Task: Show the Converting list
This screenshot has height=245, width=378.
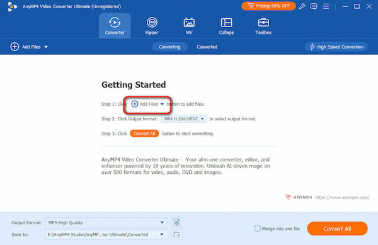Action: tap(169, 47)
